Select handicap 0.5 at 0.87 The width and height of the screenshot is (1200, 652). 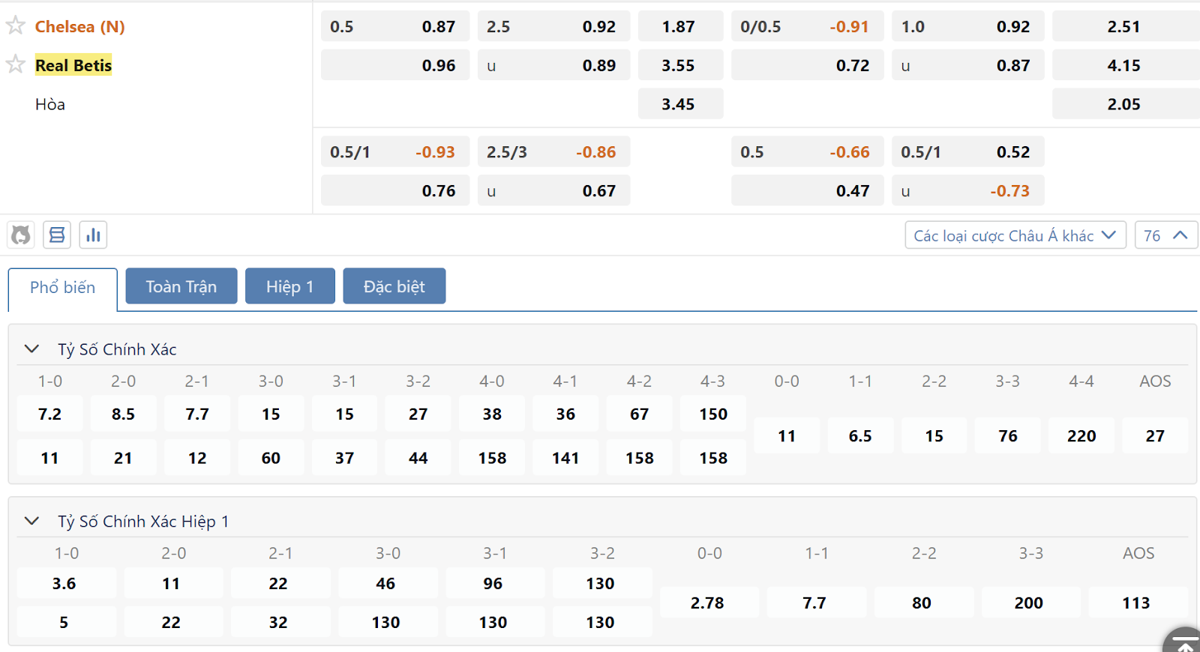tap(395, 26)
